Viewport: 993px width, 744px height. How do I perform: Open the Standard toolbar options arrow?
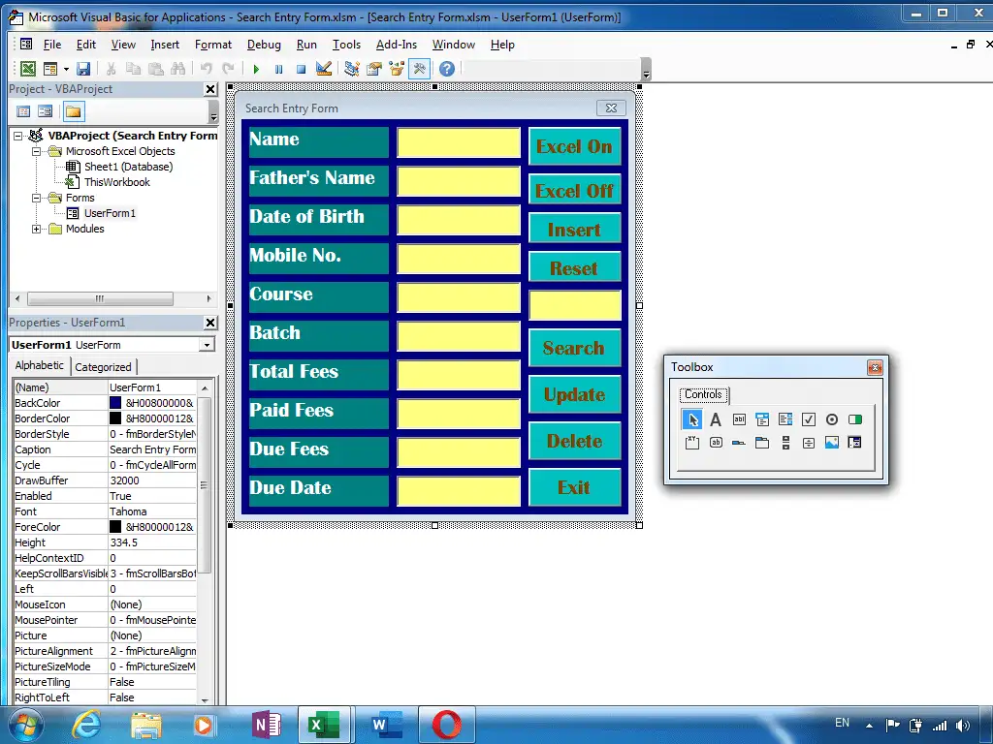click(646, 69)
